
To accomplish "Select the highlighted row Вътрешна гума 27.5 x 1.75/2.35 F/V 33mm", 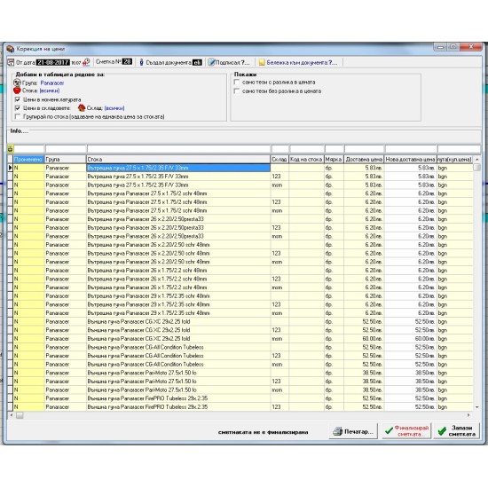I will coord(178,168).
